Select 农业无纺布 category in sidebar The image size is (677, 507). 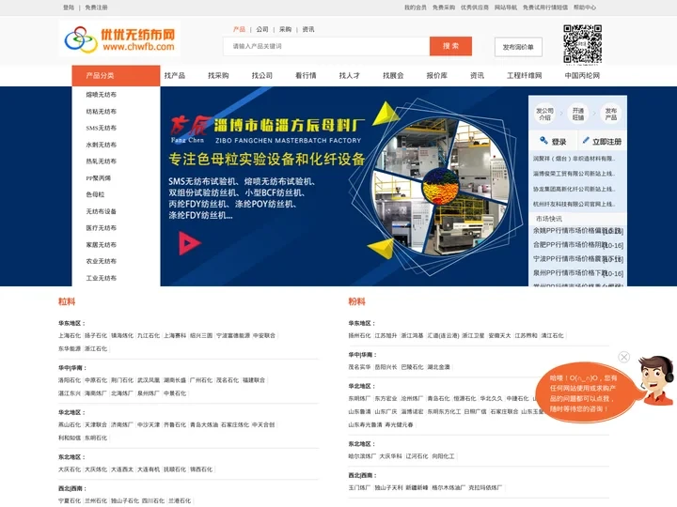pyautogui.click(x=101, y=261)
